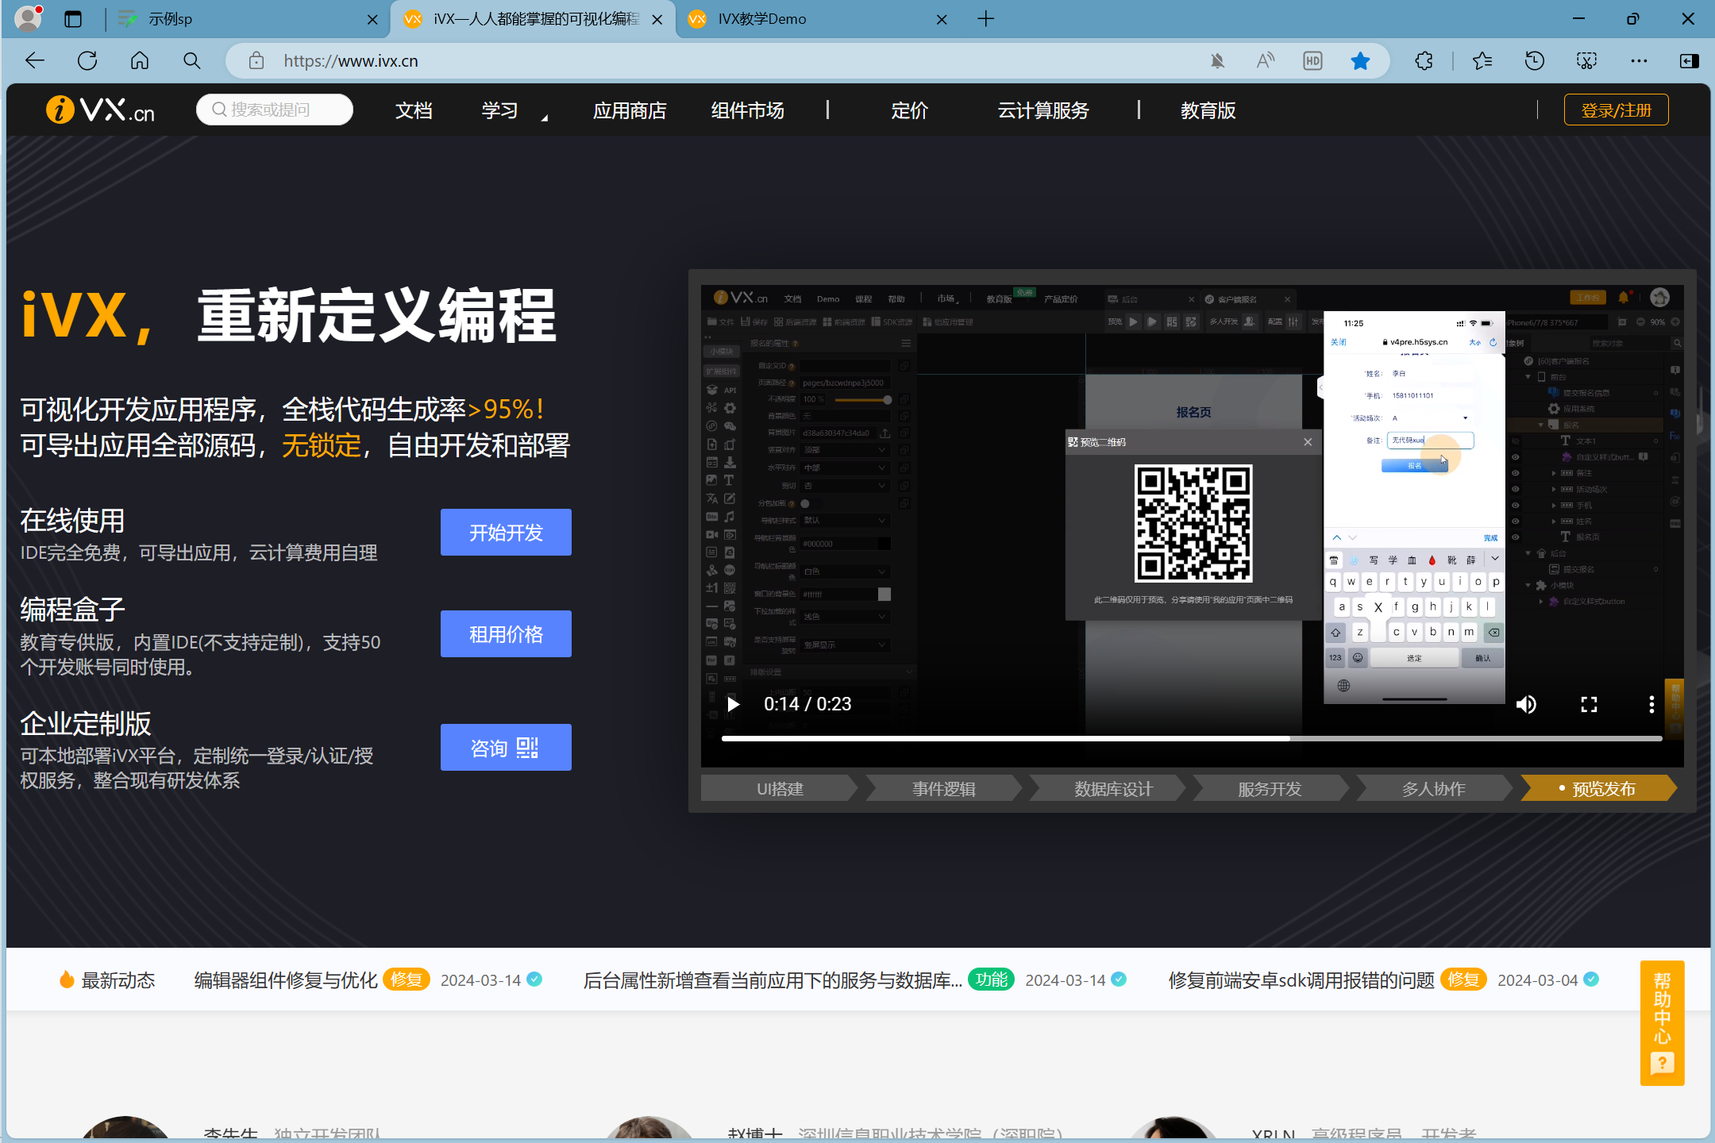Click the help center question mark icon

tap(1662, 1063)
